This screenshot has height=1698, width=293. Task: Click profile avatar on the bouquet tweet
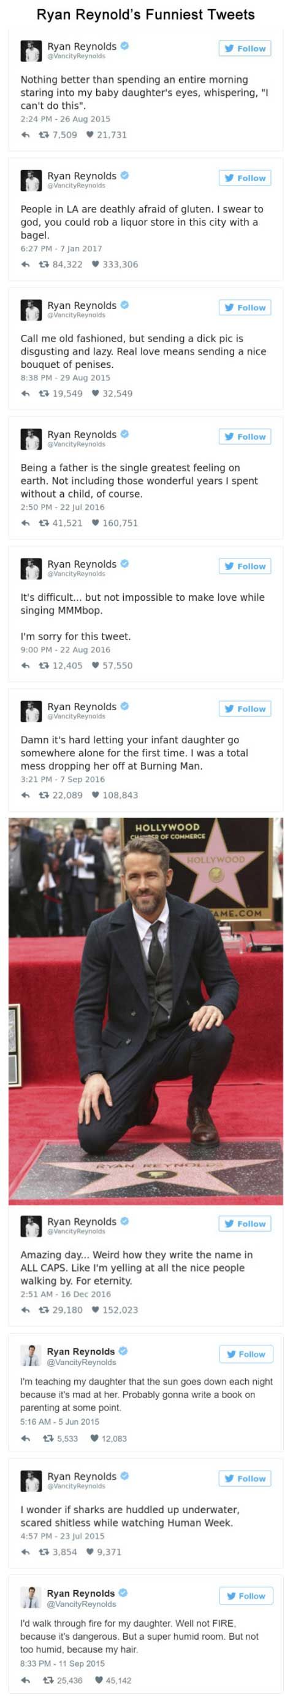tap(31, 310)
